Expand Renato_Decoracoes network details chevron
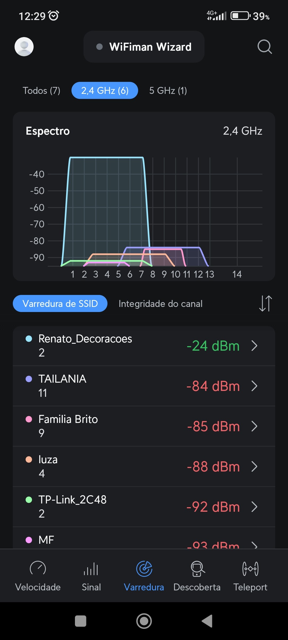 pos(254,346)
